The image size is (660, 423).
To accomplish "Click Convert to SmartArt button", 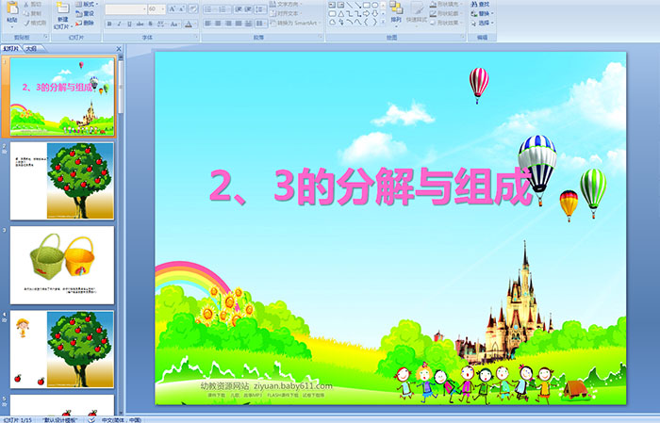I will [295, 23].
